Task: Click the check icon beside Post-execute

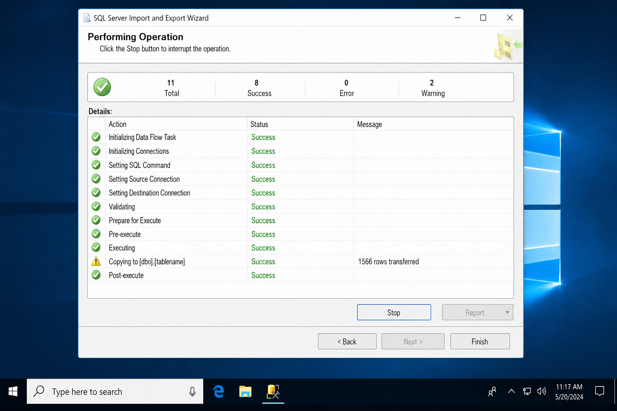Action: 96,275
